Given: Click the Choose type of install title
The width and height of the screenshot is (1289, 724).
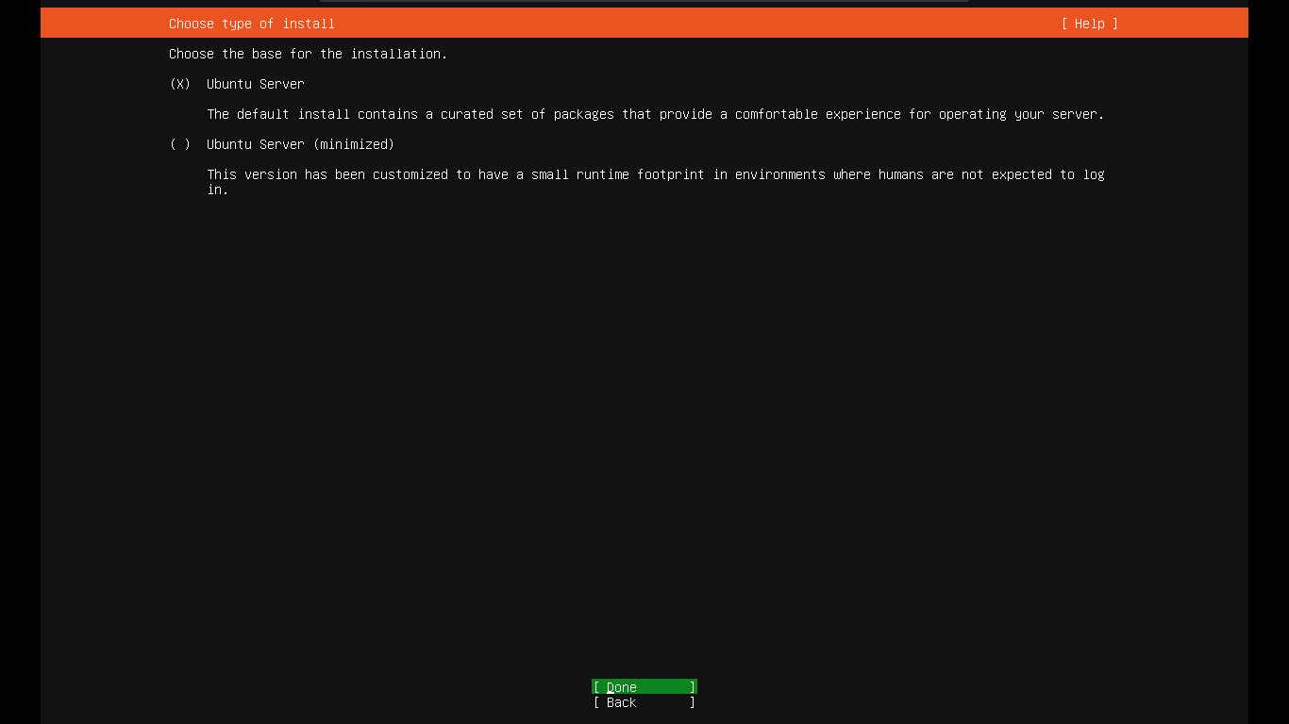Looking at the screenshot, I should (250, 24).
